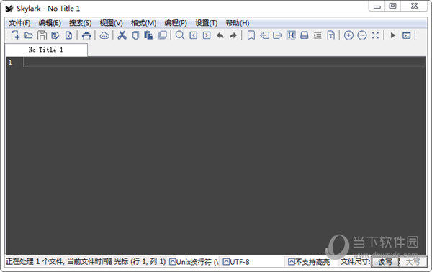Zoom out with the minus circle icon

click(362, 35)
